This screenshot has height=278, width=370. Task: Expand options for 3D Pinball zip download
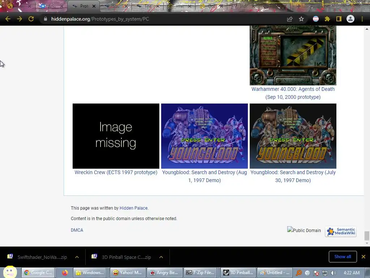coord(161,257)
